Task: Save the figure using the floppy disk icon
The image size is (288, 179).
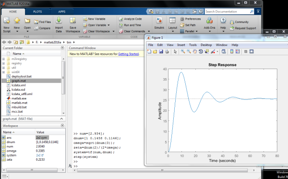Action: tap(161, 52)
